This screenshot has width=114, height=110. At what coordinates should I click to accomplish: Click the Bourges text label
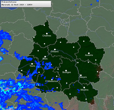click(x=66, y=72)
